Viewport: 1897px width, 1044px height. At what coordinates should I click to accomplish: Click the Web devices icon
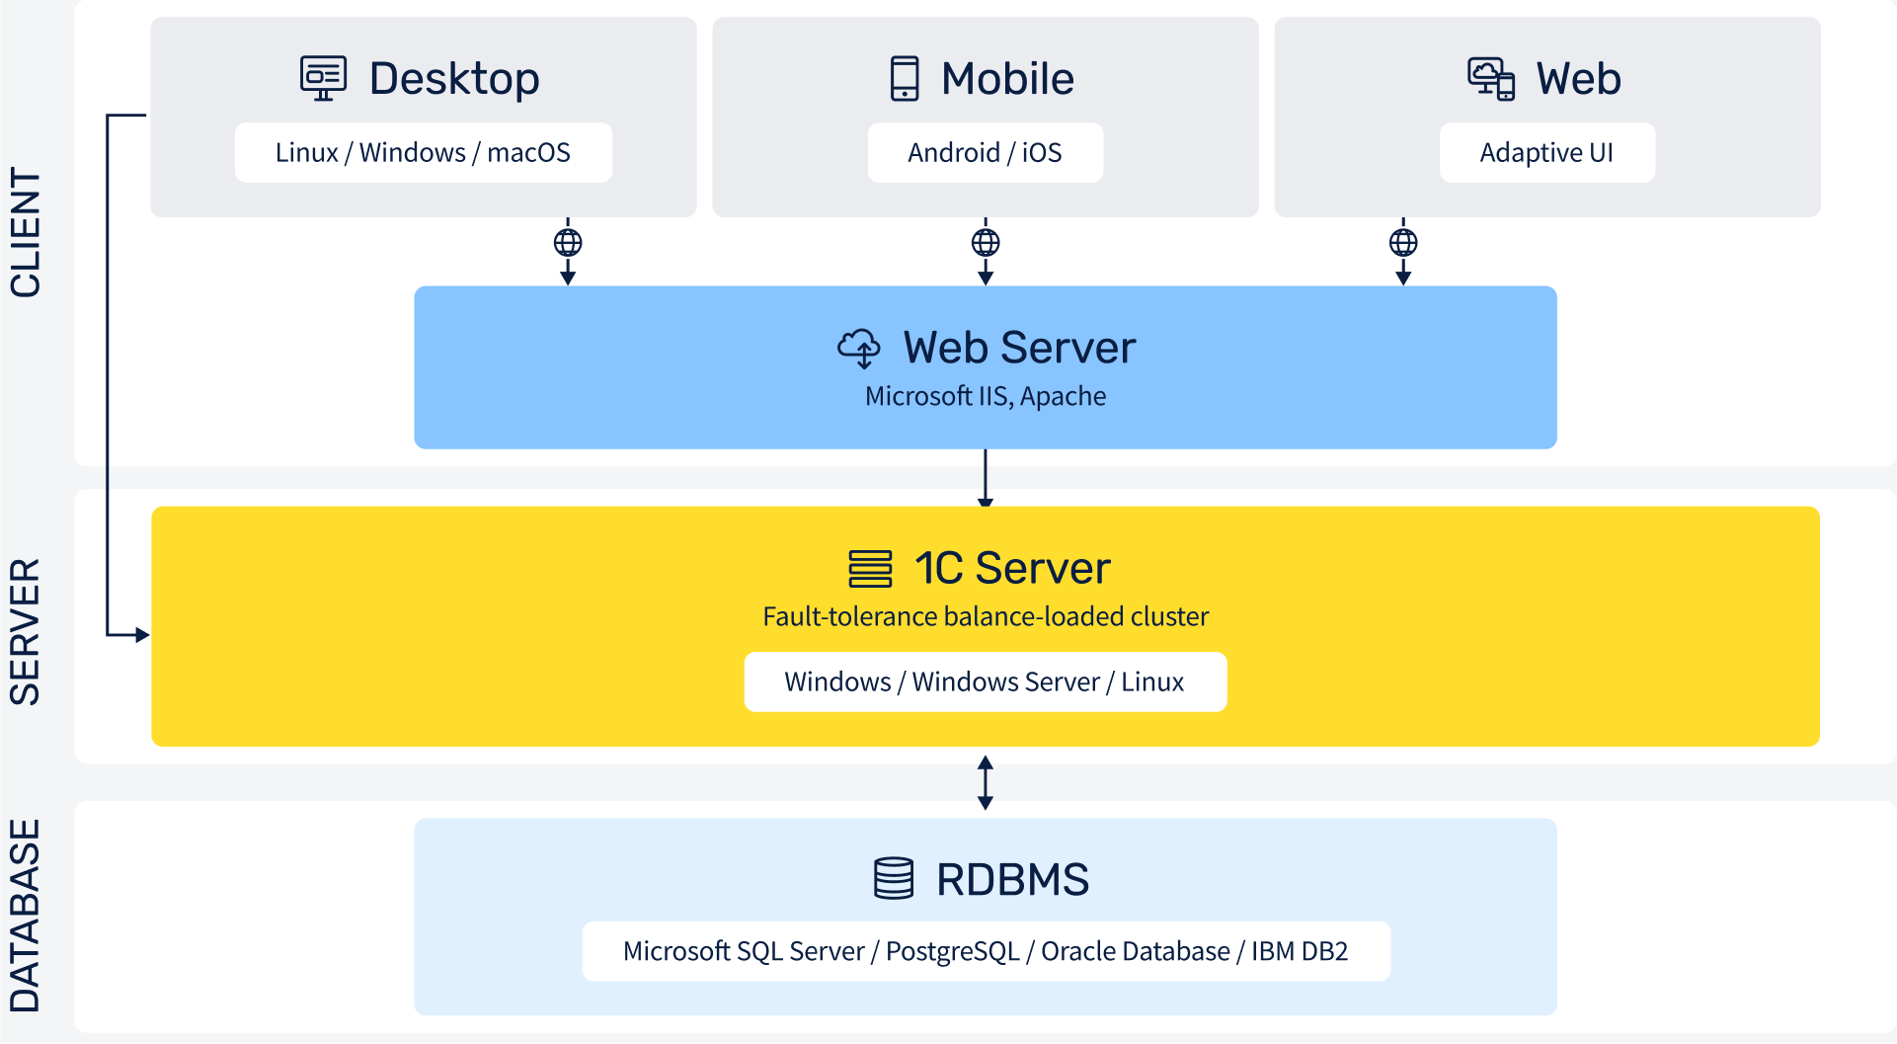pyautogui.click(x=1491, y=79)
